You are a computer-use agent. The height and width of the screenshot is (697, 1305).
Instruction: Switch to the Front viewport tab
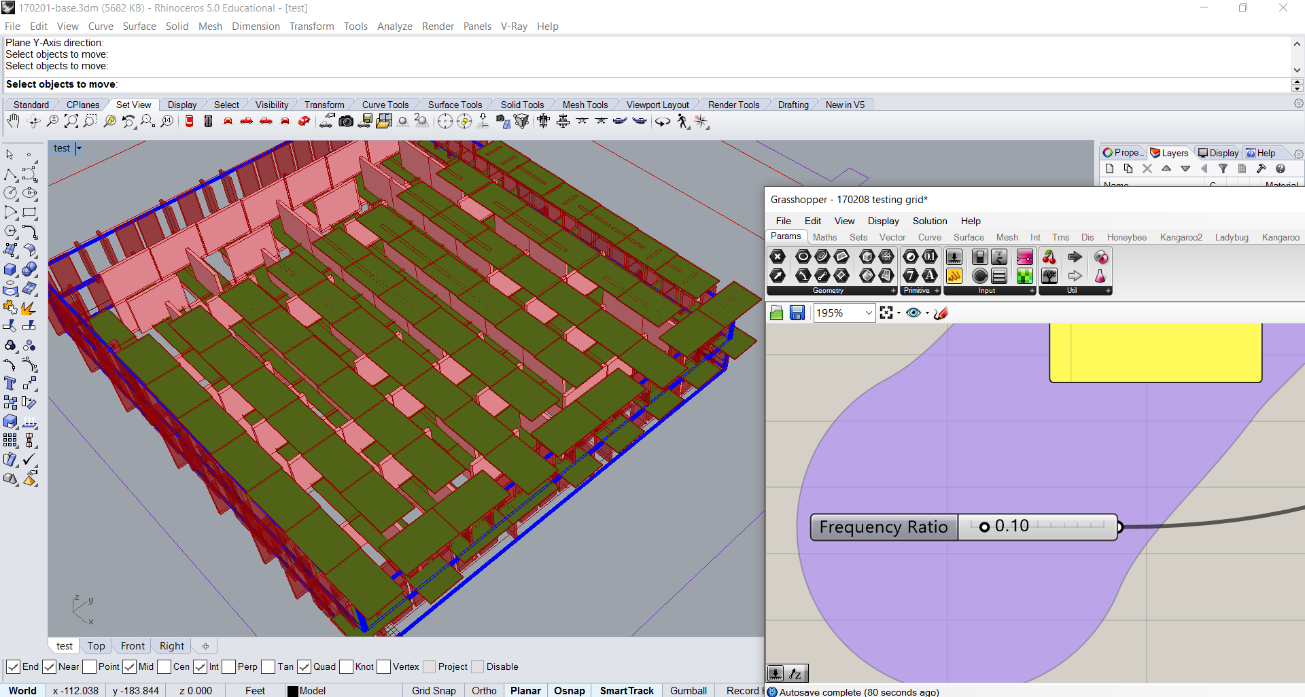133,646
